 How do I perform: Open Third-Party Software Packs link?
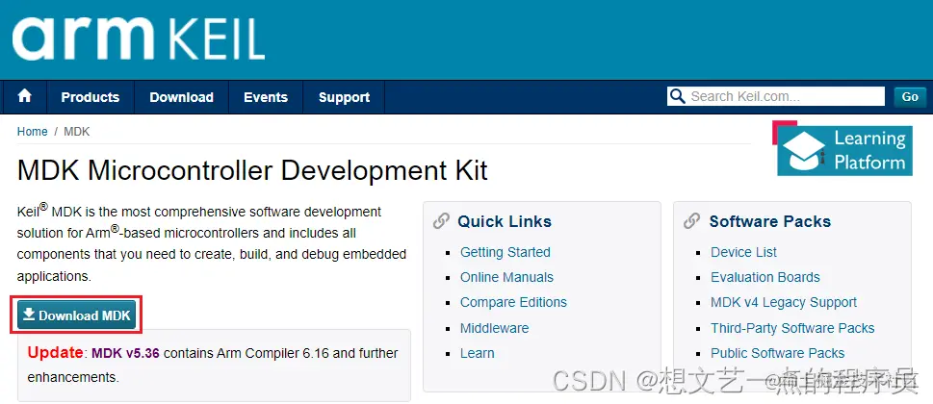792,328
